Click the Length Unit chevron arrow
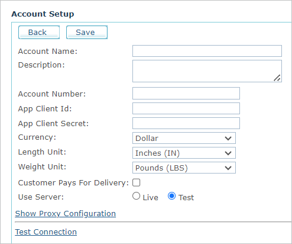The image size is (292, 244). click(228, 153)
